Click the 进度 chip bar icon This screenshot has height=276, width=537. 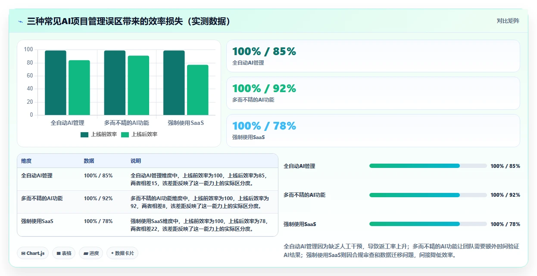[86, 253]
